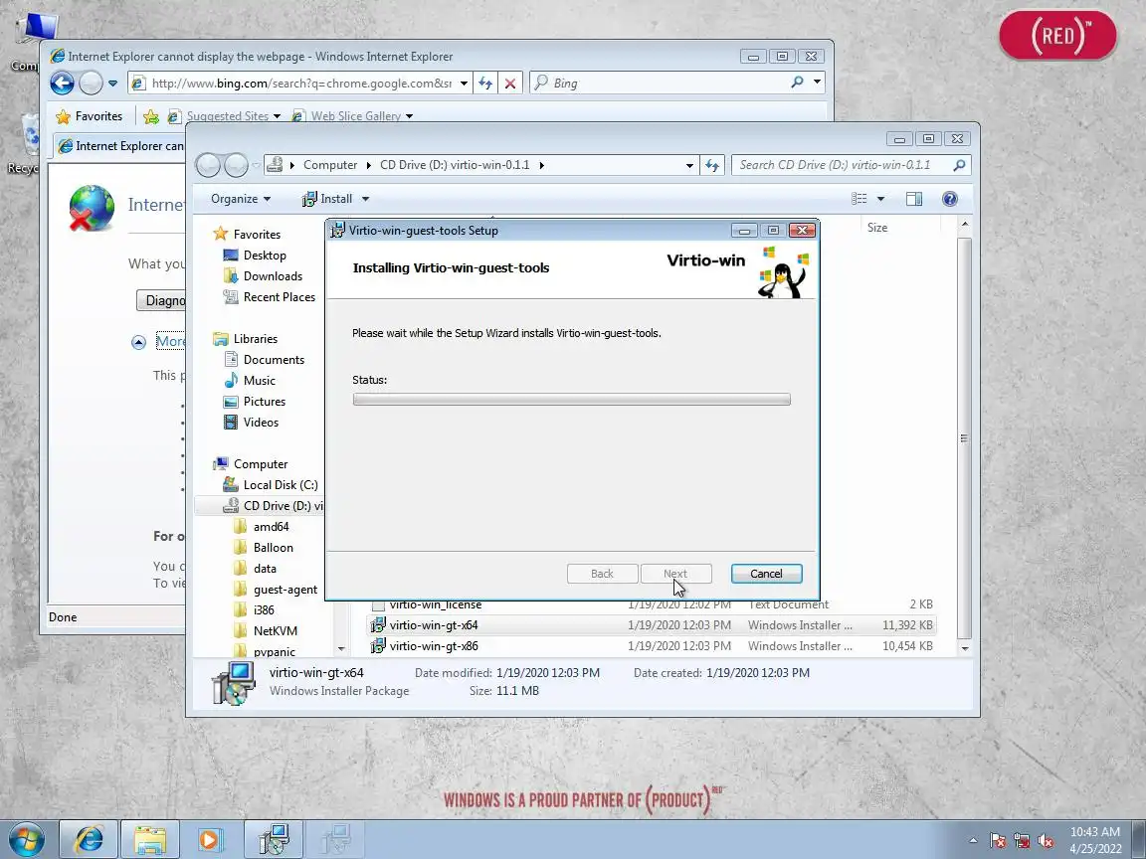Open the Bing search provider dropdown arrow
Image resolution: width=1146 pixels, height=859 pixels.
817,83
